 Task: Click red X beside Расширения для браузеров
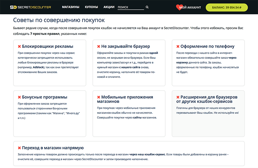coord(178,97)
